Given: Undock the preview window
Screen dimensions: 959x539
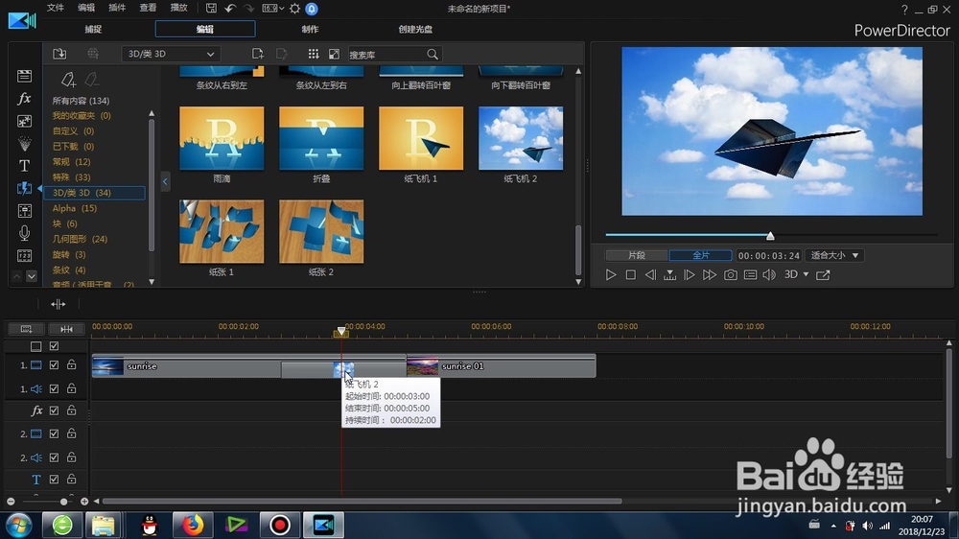Looking at the screenshot, I should click(x=823, y=274).
